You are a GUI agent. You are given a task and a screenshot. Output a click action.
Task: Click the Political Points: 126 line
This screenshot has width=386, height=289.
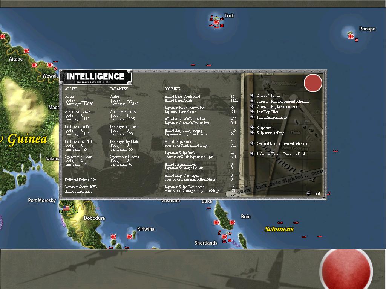point(81,180)
